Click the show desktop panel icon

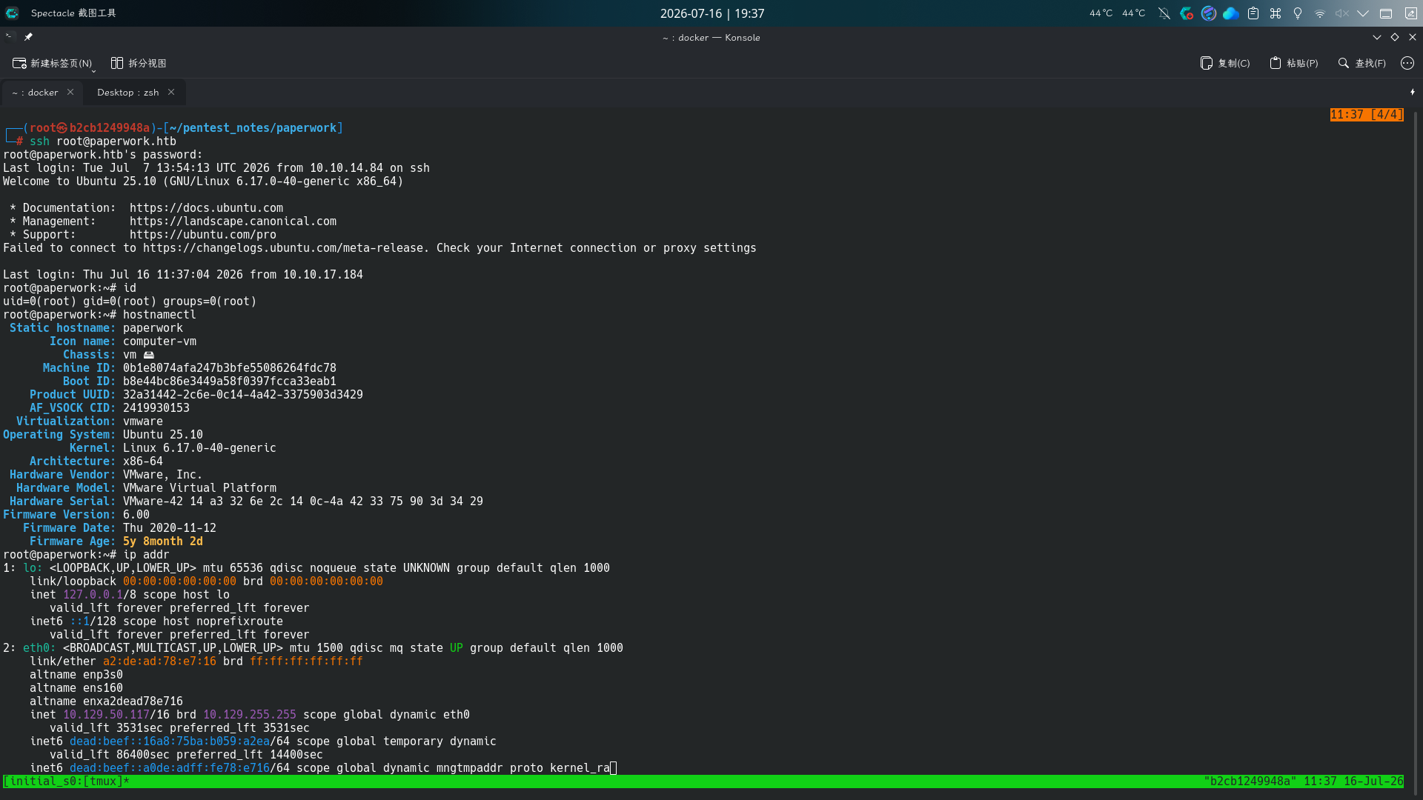[1386, 13]
